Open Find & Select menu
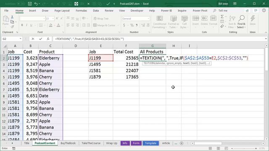The width and height of the screenshot is (269, 151). (x=241, y=22)
